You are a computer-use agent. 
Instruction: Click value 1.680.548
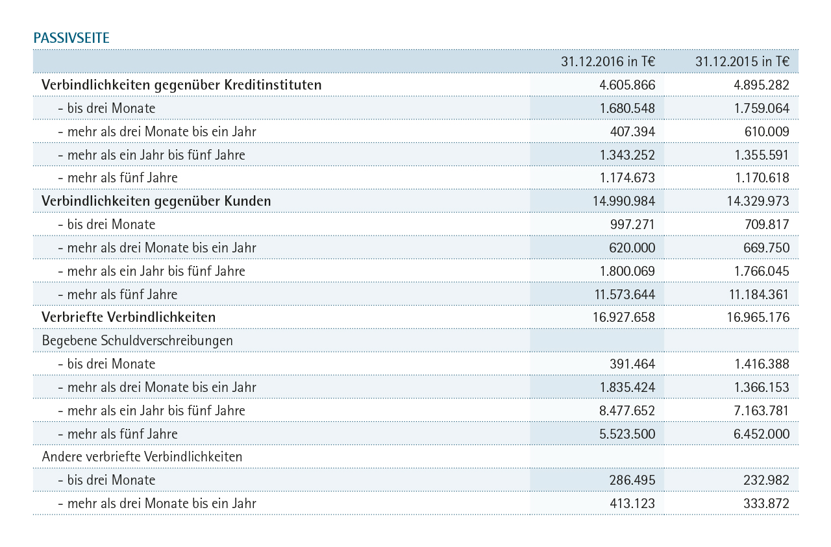coord(628,108)
